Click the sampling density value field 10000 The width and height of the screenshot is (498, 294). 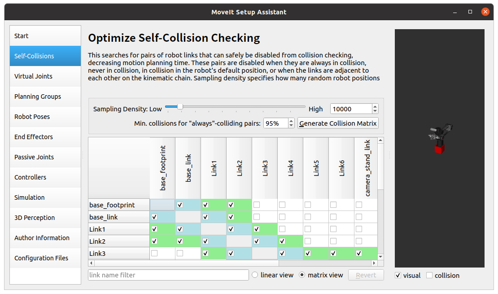(x=351, y=109)
